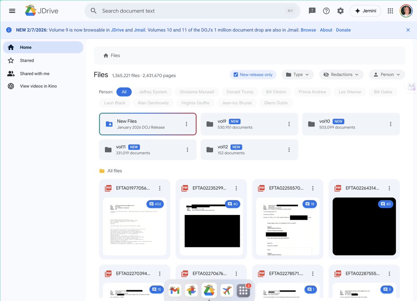Filter by Bill Gates
The width and height of the screenshot is (417, 301).
point(383,92)
